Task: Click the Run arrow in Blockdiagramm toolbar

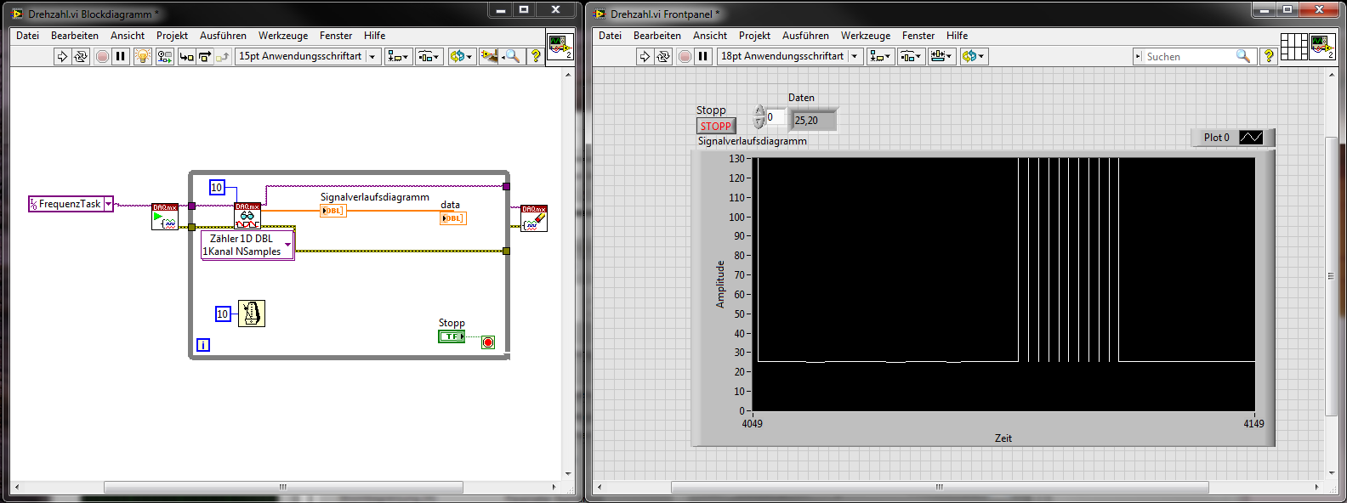Action: point(62,56)
